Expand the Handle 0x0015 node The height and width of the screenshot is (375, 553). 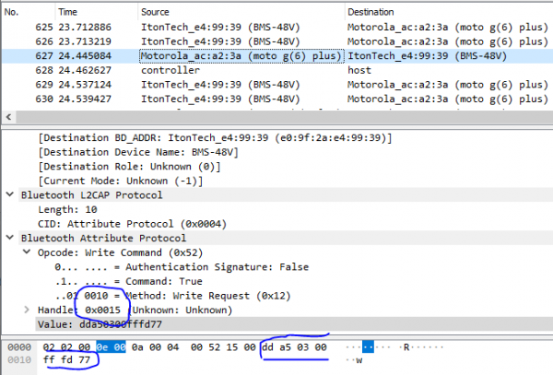pos(27,310)
